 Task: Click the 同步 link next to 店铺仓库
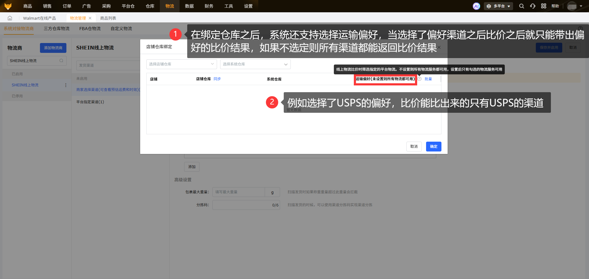217,79
